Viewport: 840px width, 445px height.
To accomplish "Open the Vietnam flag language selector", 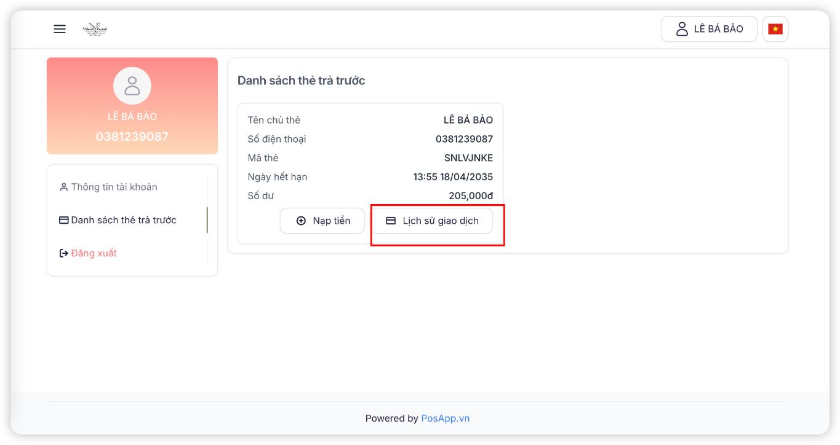I will pyautogui.click(x=775, y=29).
